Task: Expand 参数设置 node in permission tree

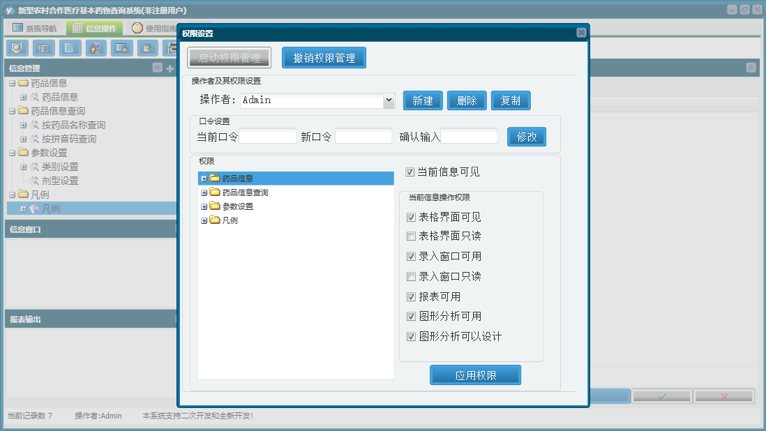Action: click(x=204, y=207)
